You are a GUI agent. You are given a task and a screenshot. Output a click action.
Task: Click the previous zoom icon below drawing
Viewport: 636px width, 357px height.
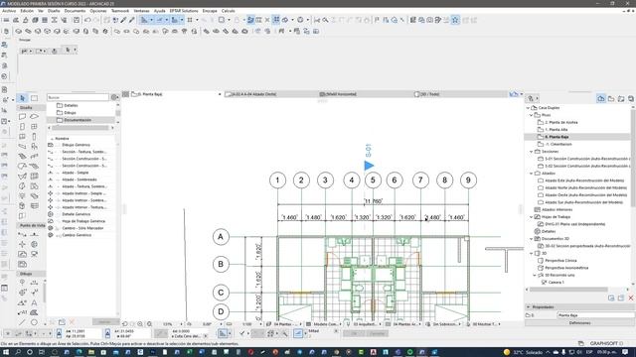pos(125,324)
